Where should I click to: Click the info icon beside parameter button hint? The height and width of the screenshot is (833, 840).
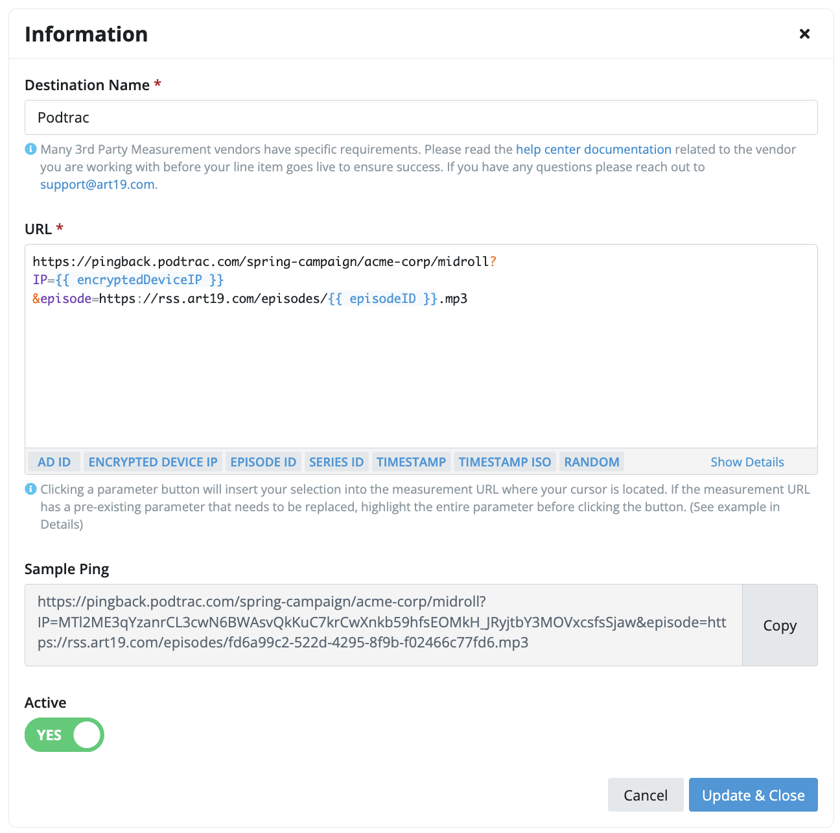coord(30,489)
